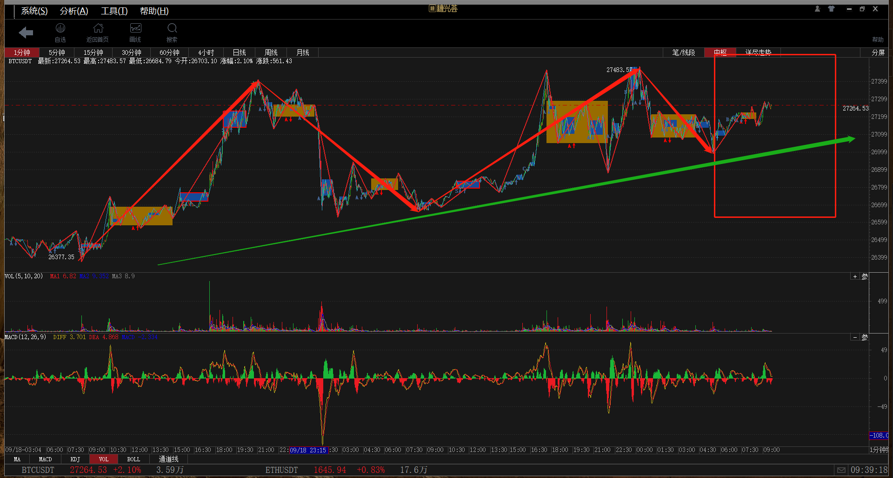
Task: Restore down the application window
Action: coord(862,9)
